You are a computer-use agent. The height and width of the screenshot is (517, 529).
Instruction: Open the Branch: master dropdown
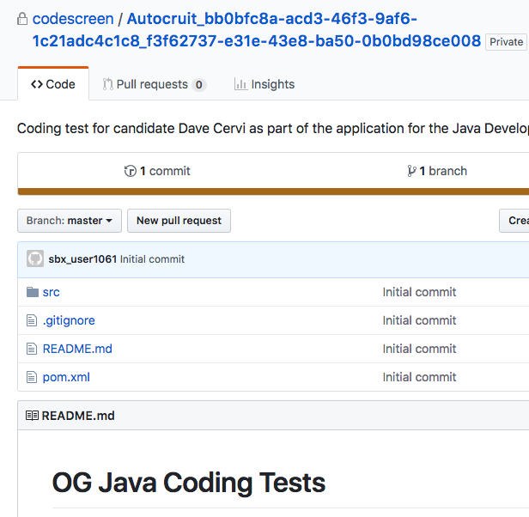(x=70, y=221)
